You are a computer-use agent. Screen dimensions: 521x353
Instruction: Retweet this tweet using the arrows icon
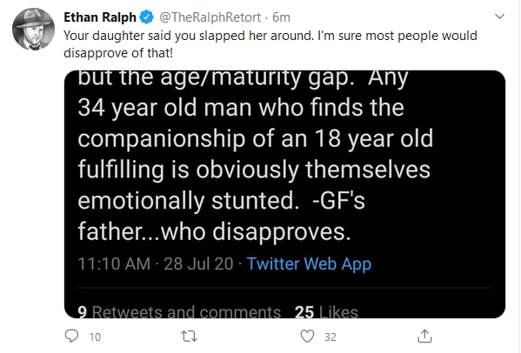coord(190,336)
